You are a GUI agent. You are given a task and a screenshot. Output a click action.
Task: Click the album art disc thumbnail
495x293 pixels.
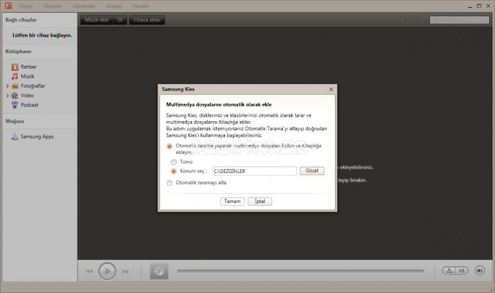pyautogui.click(x=159, y=271)
